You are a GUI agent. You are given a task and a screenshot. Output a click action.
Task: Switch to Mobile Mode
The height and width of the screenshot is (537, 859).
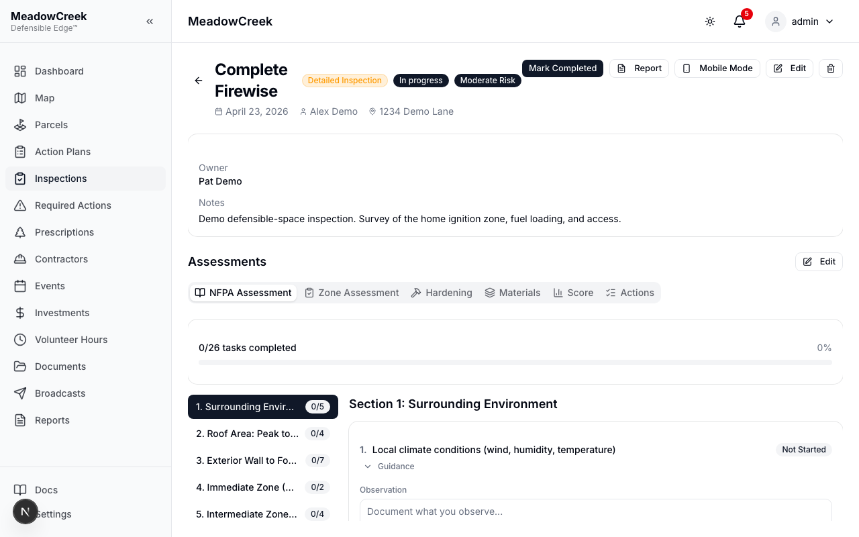pyautogui.click(x=717, y=68)
